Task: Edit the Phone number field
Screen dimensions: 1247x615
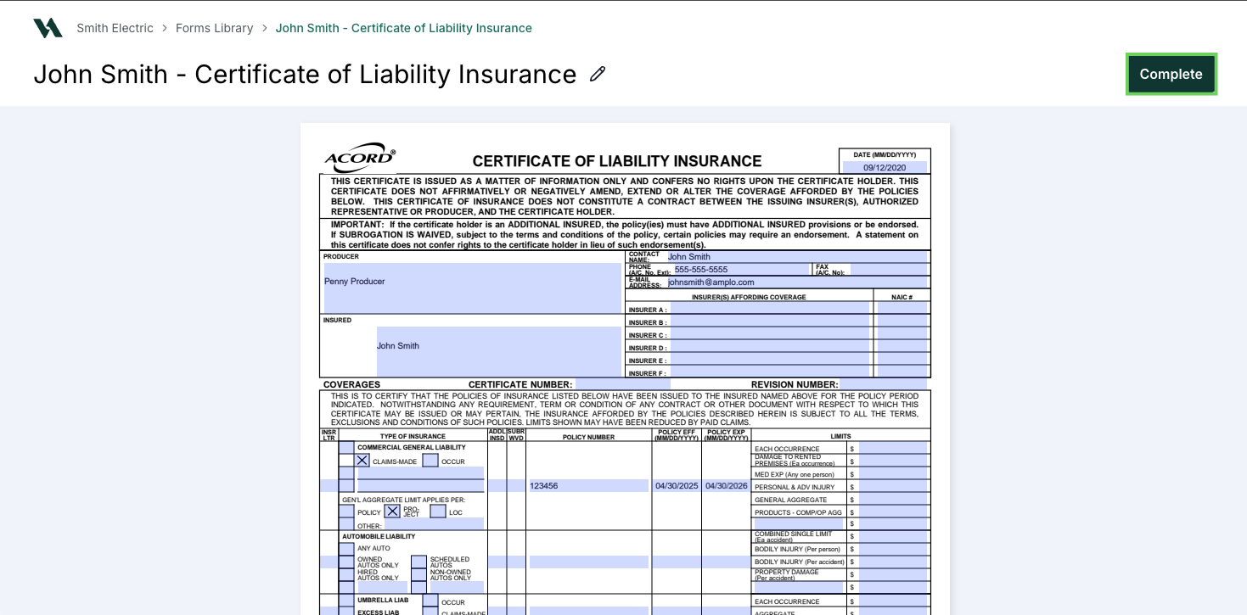Action: [x=740, y=269]
